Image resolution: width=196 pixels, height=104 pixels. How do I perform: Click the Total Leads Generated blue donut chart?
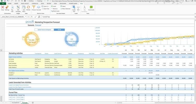72,39
